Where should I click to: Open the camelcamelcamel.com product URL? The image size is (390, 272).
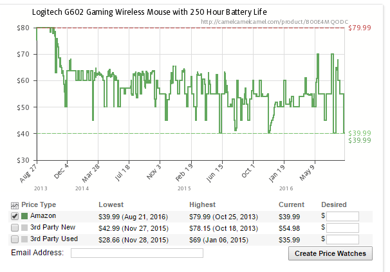coord(274,21)
